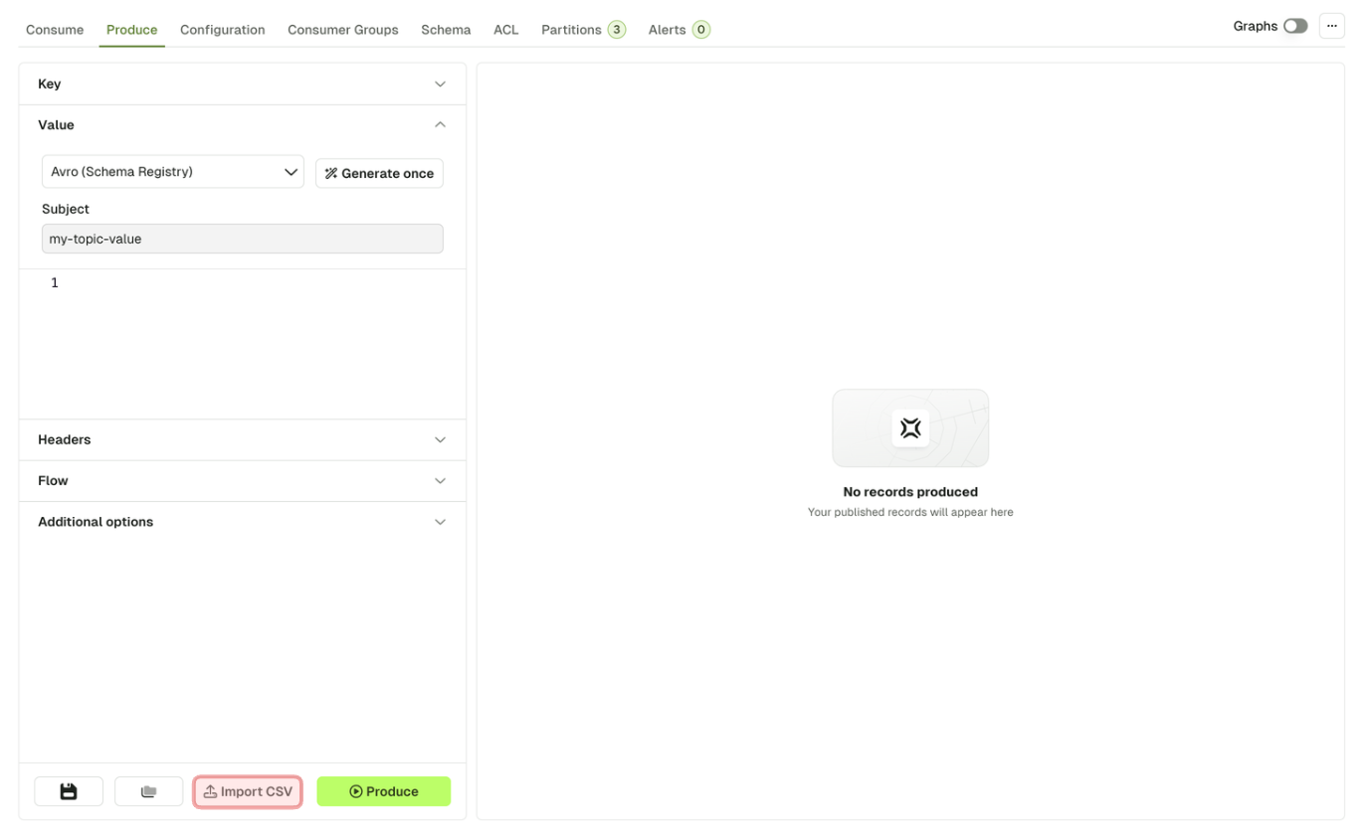Click "Your published records will appear here"
This screenshot has height=837, width=1365.
(x=910, y=512)
